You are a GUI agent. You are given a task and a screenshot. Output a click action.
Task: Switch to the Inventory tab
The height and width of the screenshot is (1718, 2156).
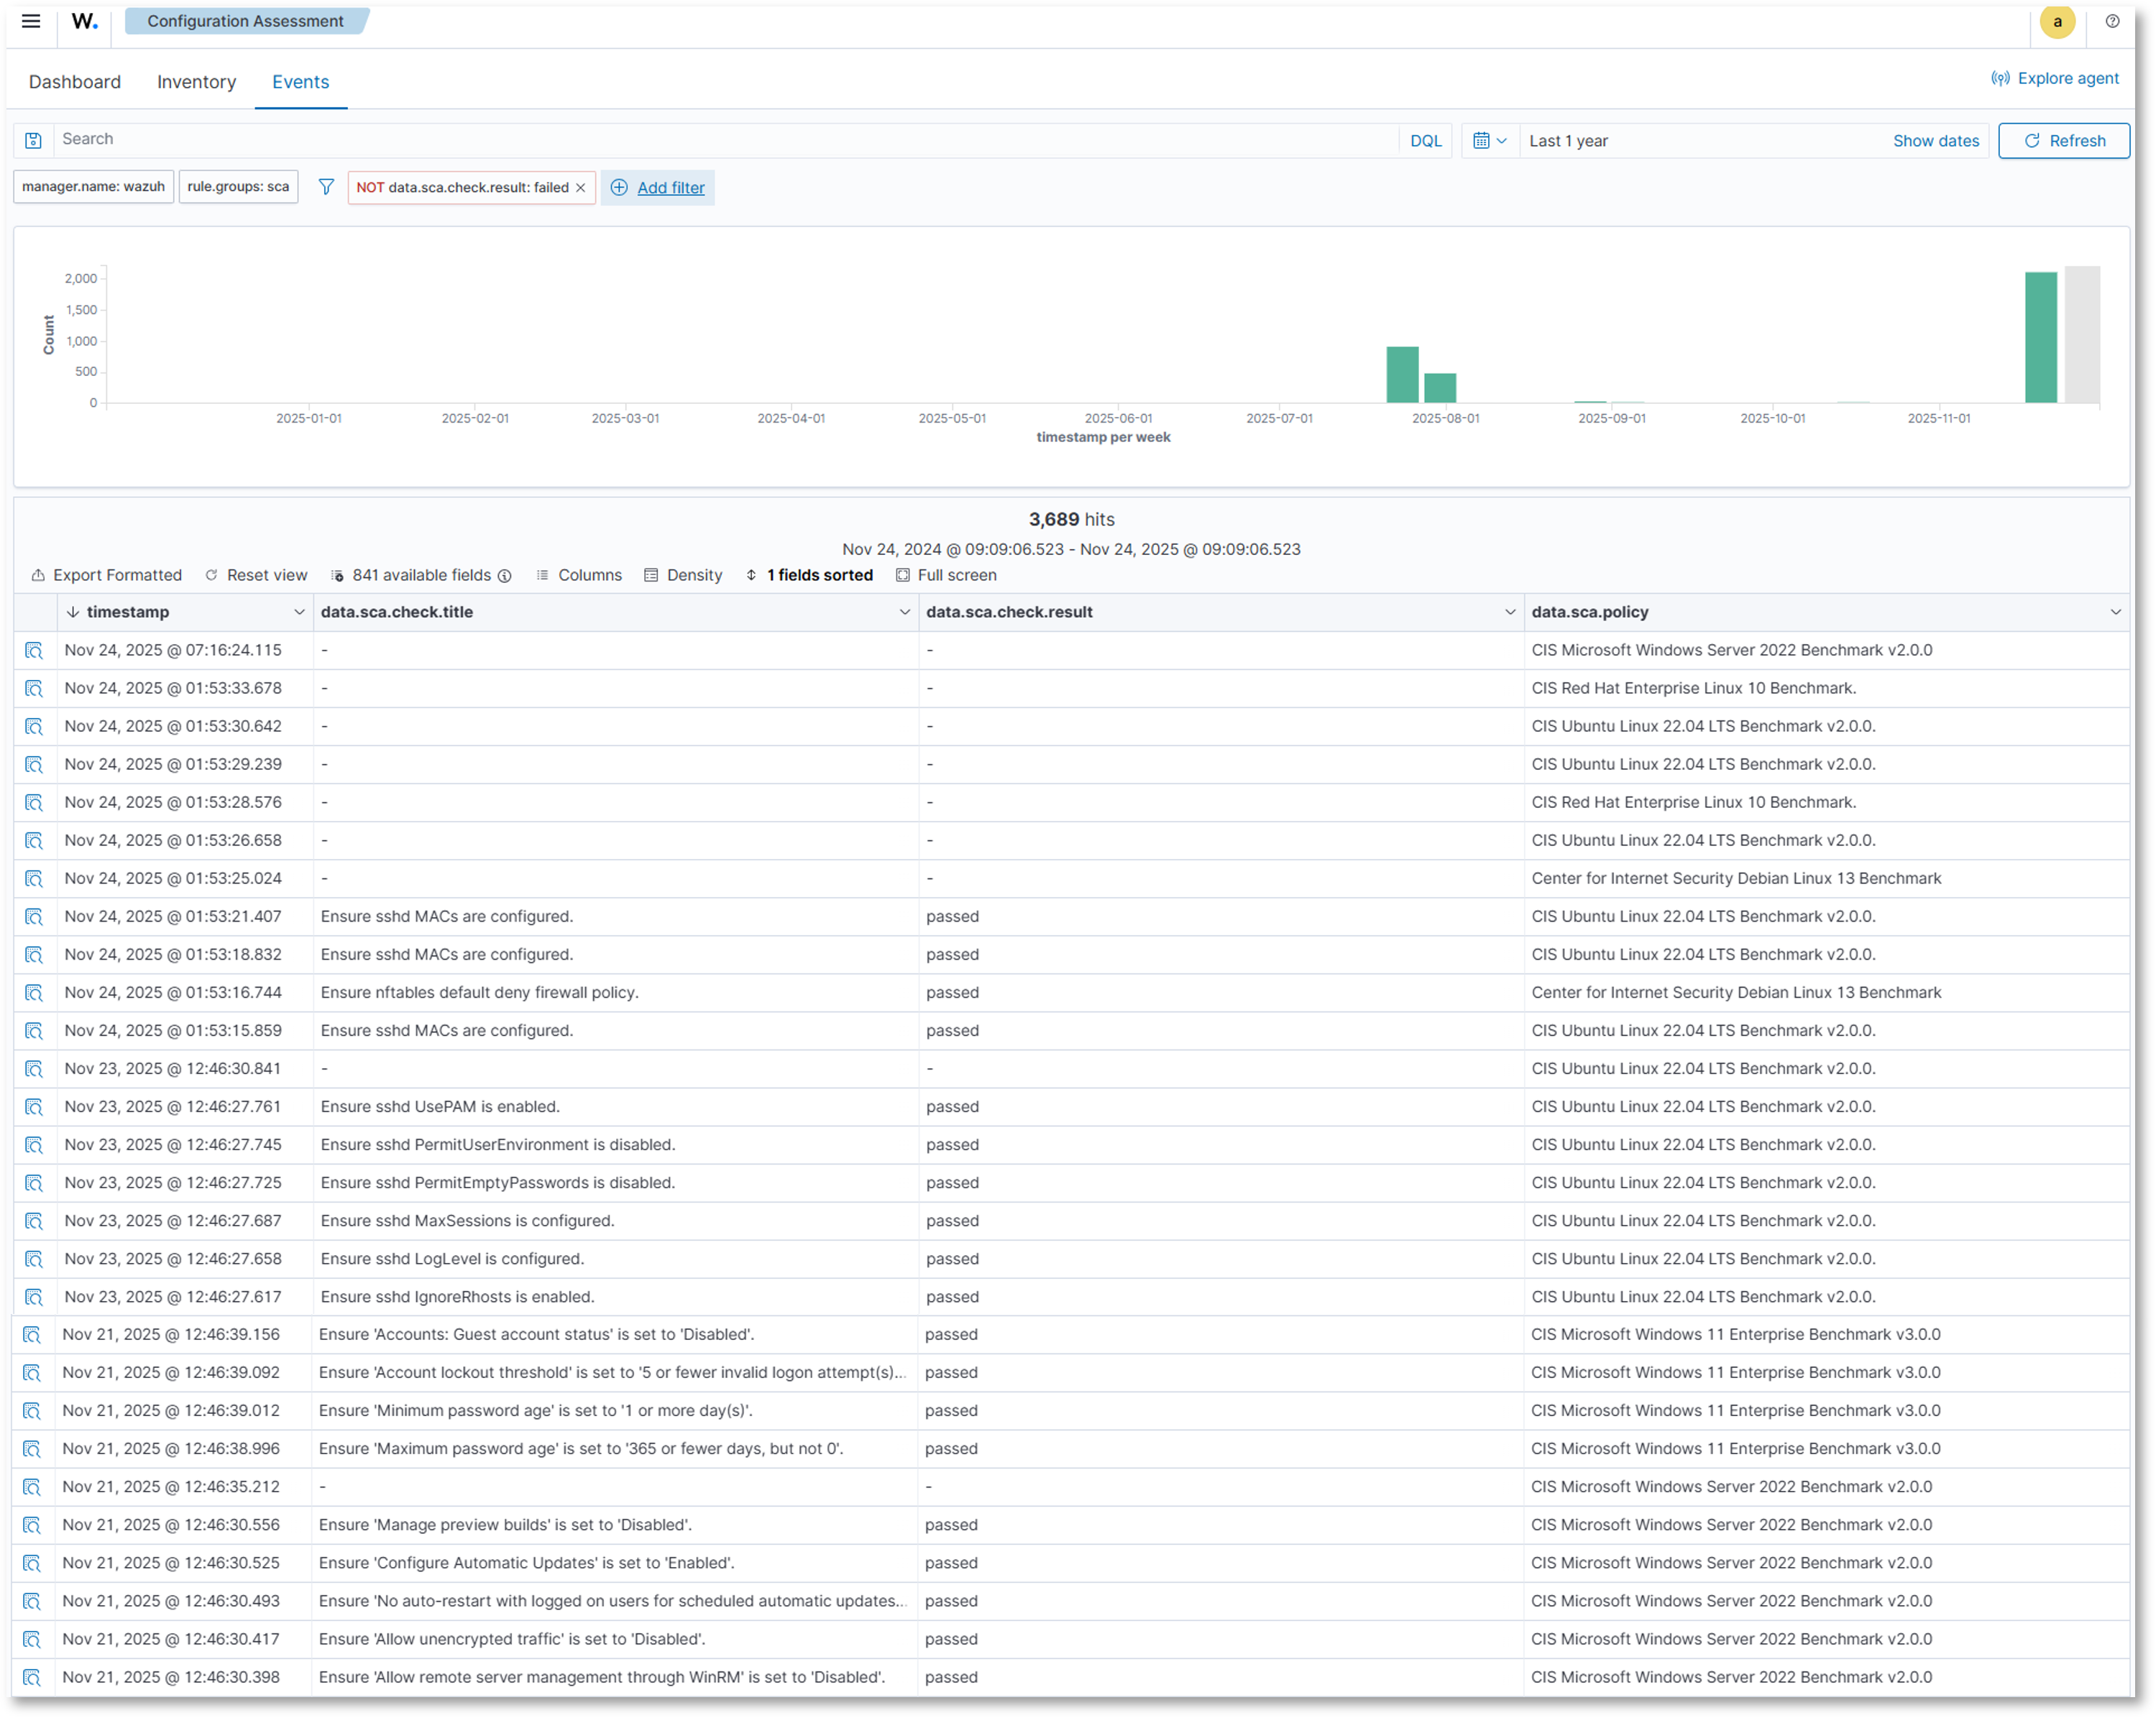(x=196, y=81)
